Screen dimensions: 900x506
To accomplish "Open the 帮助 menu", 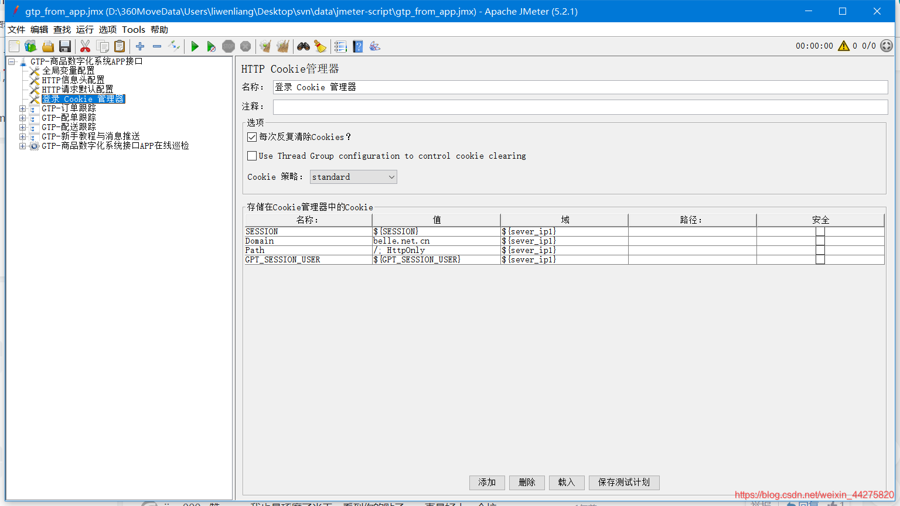I will (x=159, y=29).
